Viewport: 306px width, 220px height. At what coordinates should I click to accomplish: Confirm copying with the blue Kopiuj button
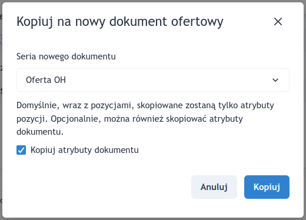(x=267, y=187)
